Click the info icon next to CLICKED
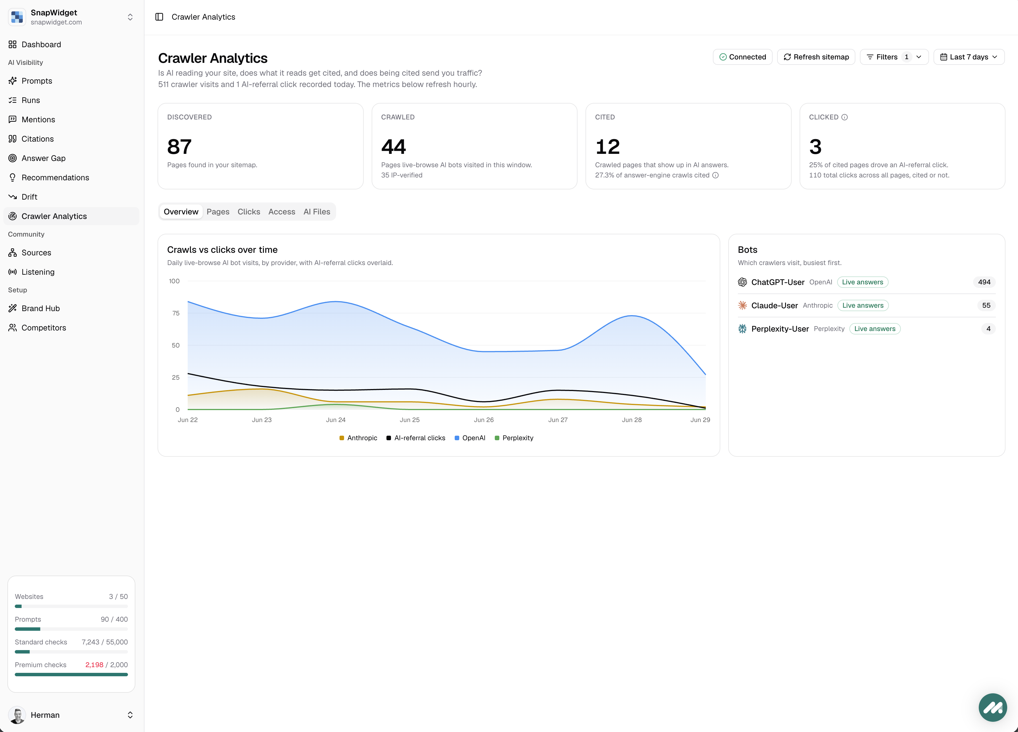Image resolution: width=1018 pixels, height=732 pixels. [844, 117]
